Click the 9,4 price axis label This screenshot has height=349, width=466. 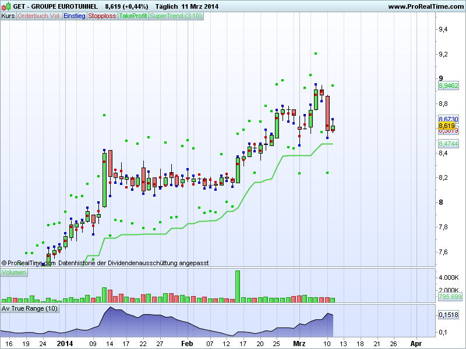pos(443,30)
